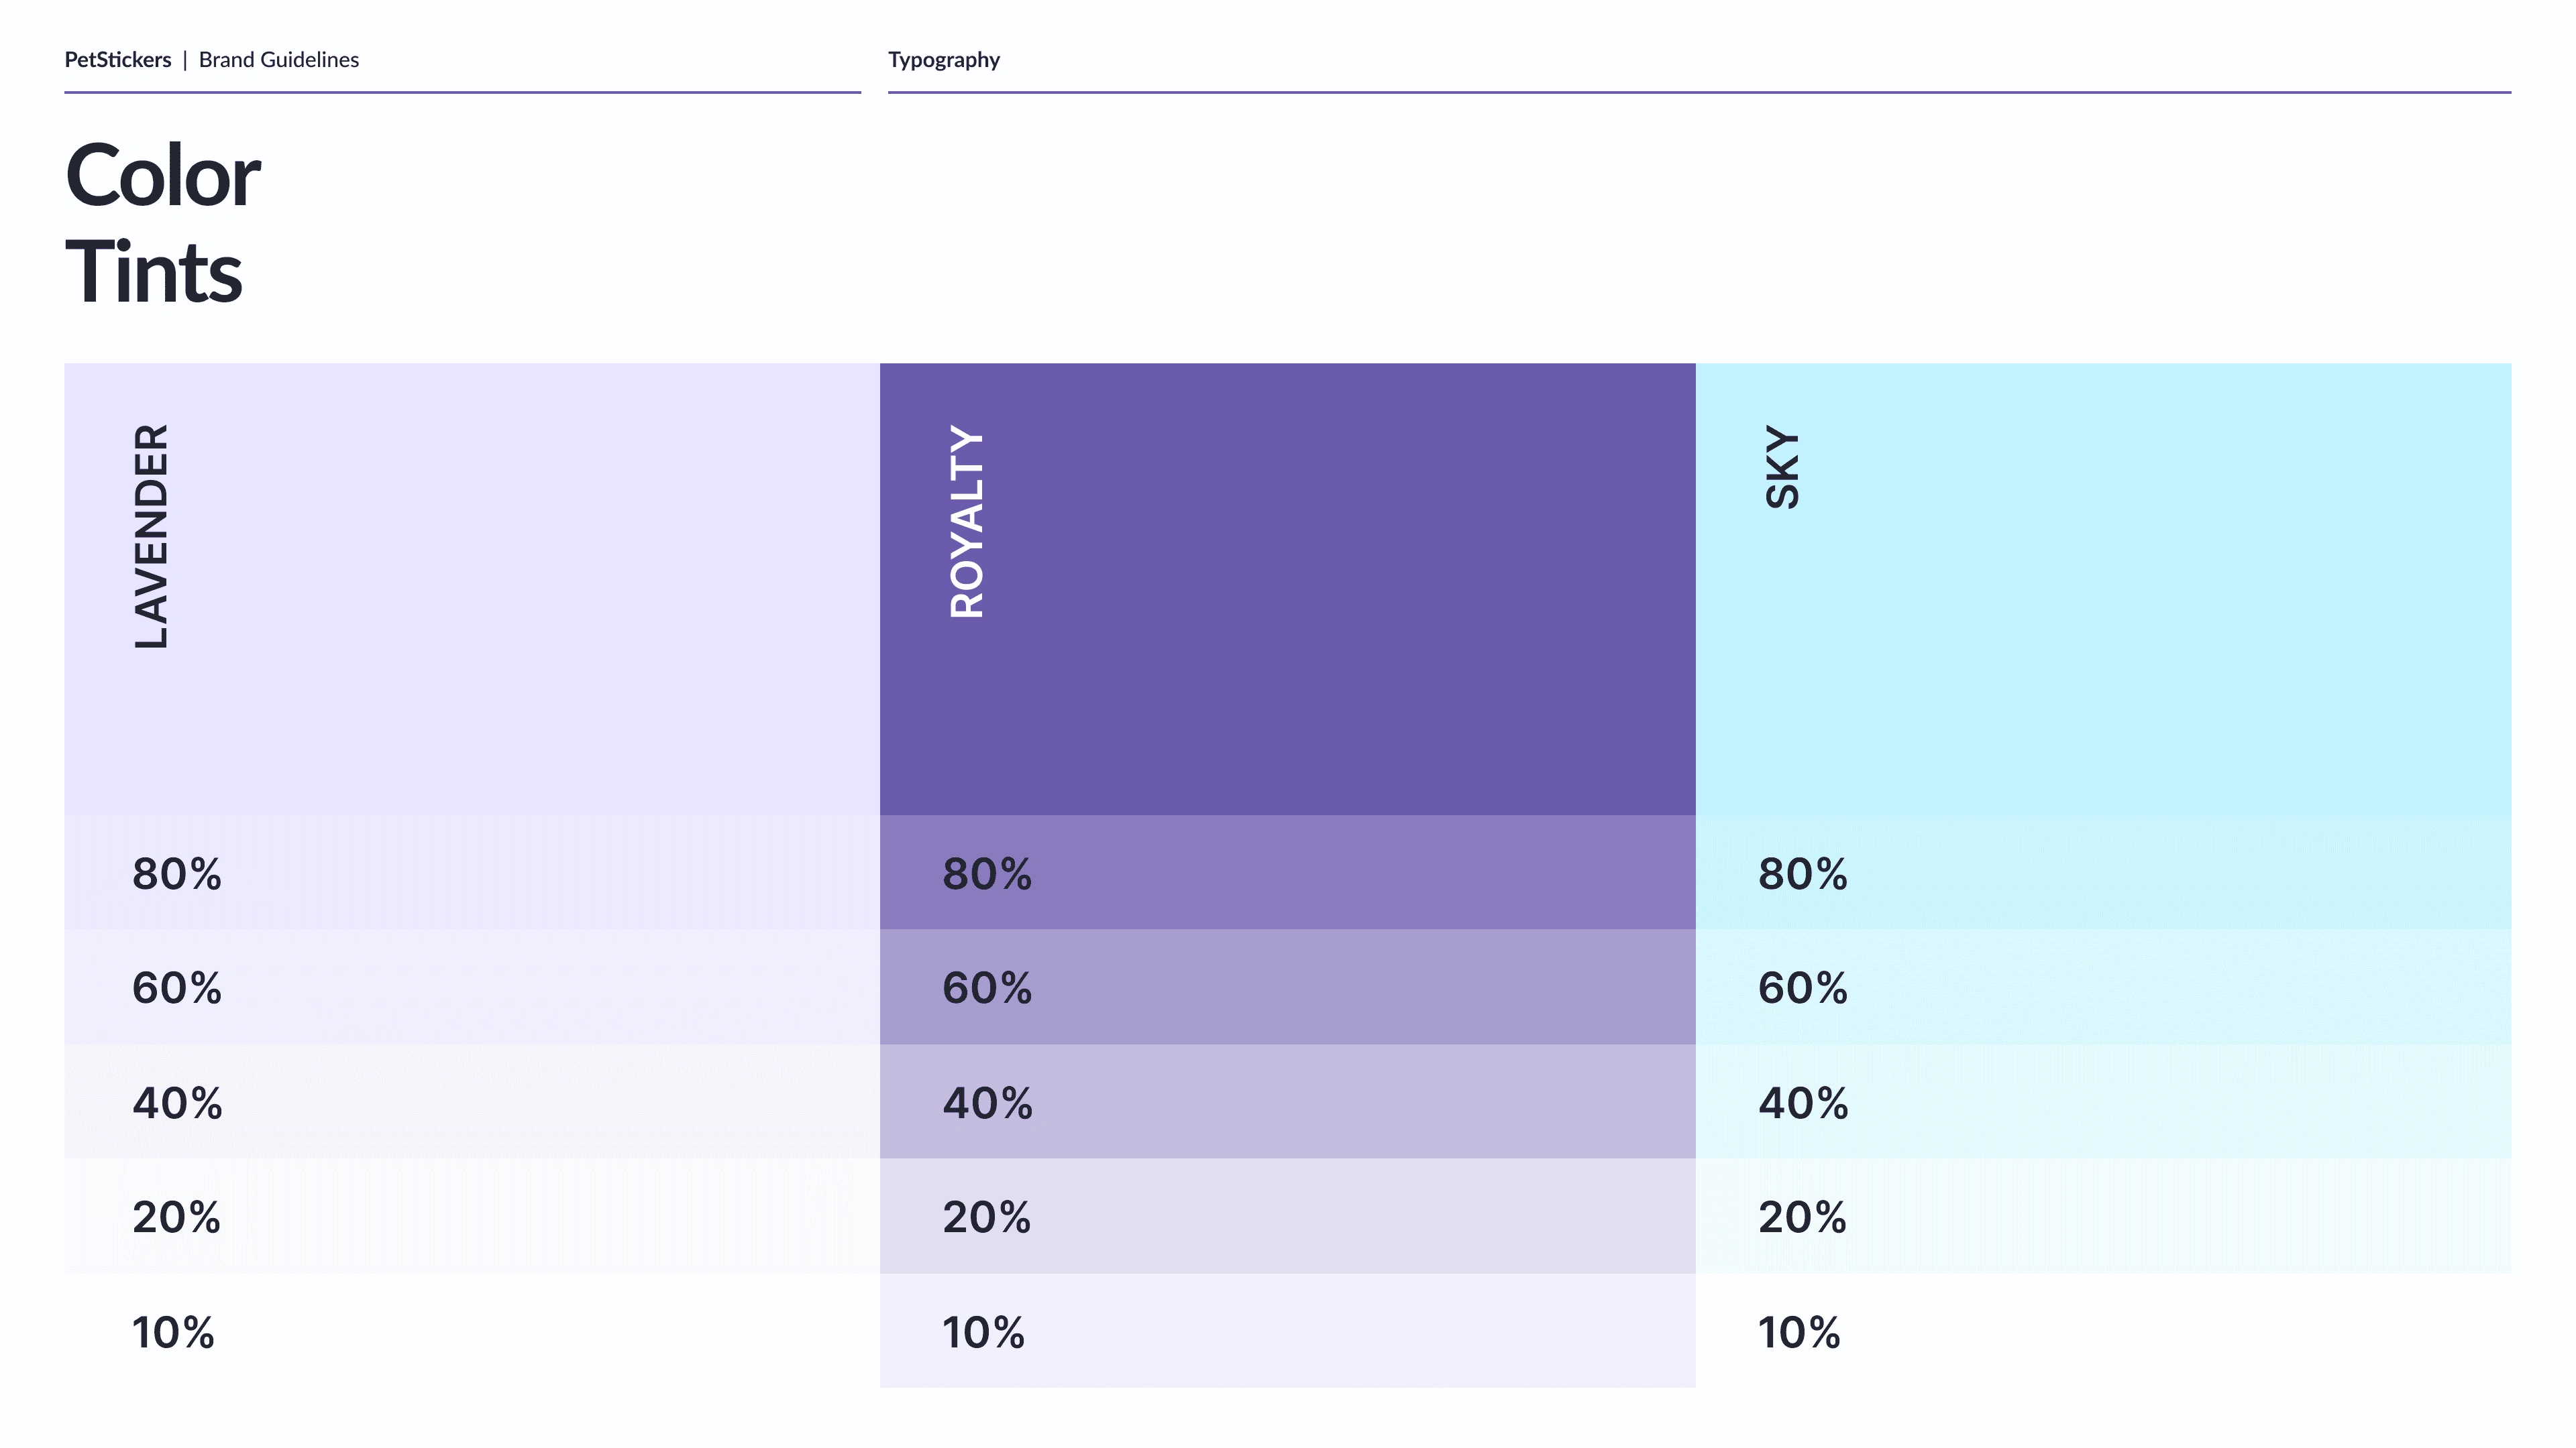
Task: Select the Lavender 60% tint
Action: 472,987
